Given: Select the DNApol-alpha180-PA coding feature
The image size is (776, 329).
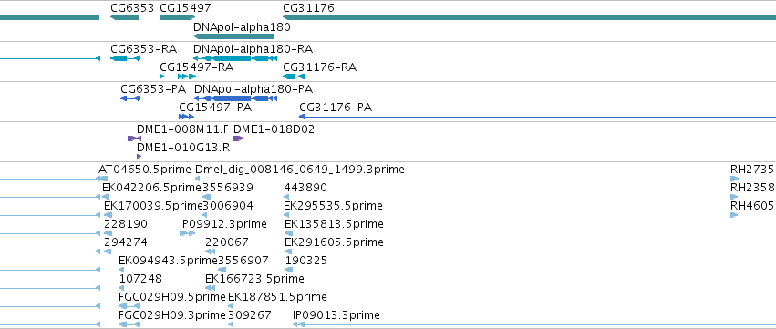Looking at the screenshot, I should [235, 98].
